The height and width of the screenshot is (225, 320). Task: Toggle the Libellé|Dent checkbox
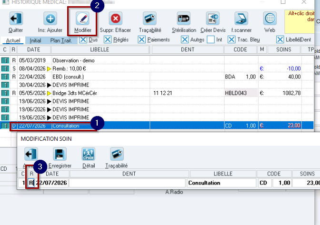click(280, 39)
